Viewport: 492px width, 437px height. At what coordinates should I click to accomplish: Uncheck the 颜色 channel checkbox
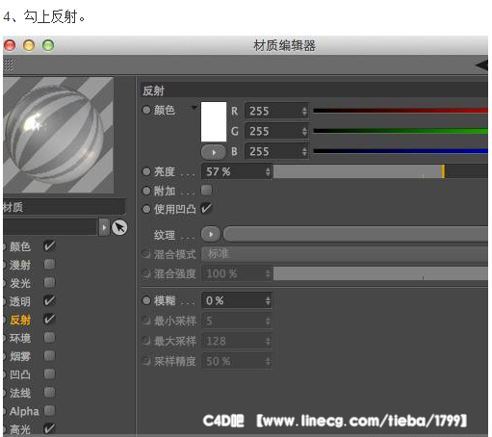49,246
